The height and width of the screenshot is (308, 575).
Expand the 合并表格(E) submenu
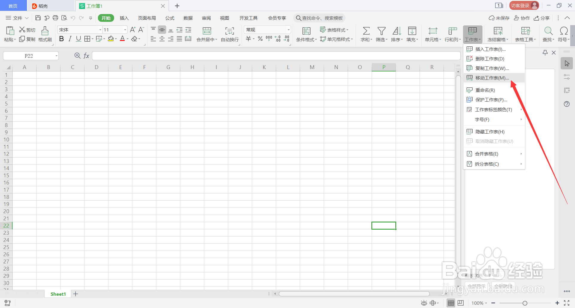click(494, 154)
